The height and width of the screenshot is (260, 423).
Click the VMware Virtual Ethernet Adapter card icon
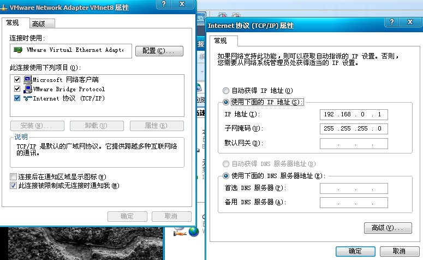pyautogui.click(x=18, y=50)
